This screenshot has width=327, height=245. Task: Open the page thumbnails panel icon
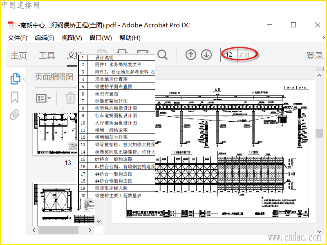[16, 79]
